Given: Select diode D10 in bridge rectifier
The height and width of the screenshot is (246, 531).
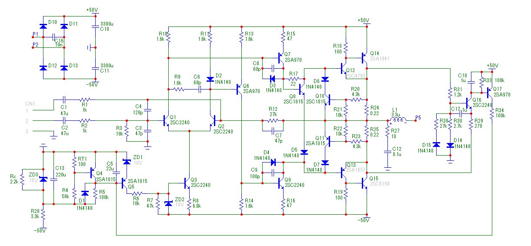Looking at the screenshot, I should pyautogui.click(x=43, y=27).
